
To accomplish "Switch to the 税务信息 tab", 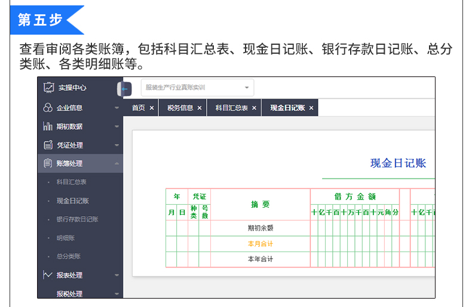I will pyautogui.click(x=180, y=108).
